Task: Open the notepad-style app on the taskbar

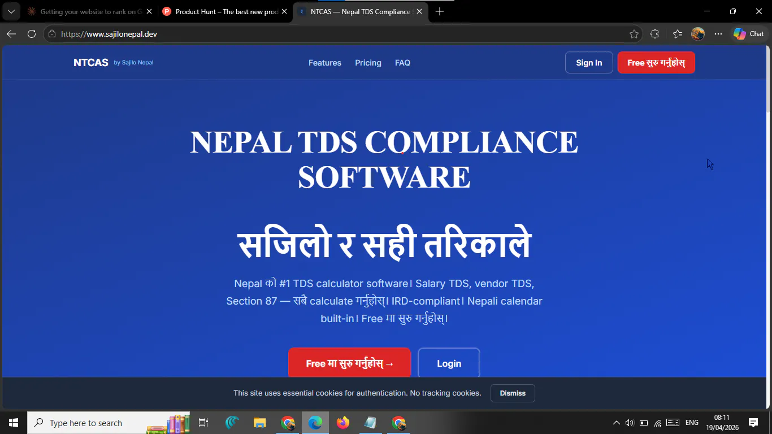Action: point(371,423)
